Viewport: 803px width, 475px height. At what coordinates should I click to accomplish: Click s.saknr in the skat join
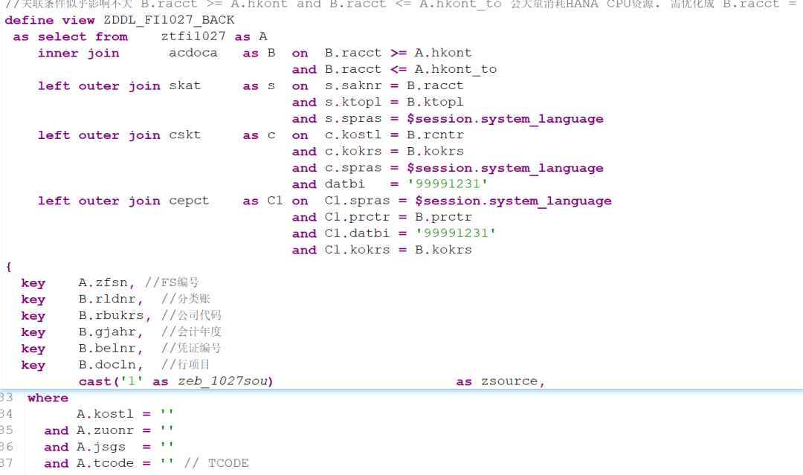(353, 85)
